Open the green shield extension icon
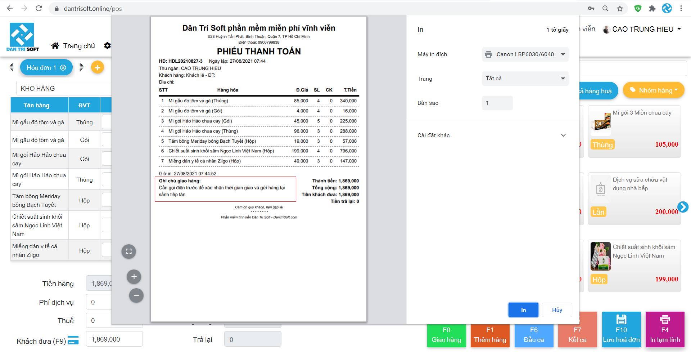Viewport: 691px width, 352px height. pos(638,8)
